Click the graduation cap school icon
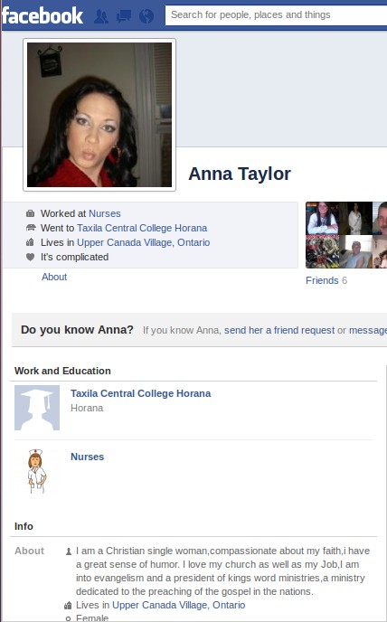This screenshot has width=387, height=622. coord(37,408)
